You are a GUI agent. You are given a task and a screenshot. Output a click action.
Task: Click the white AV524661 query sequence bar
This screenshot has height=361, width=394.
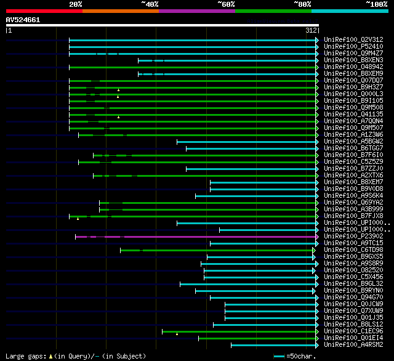click(163, 25)
